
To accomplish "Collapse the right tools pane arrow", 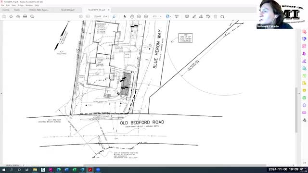I will 299,94.
